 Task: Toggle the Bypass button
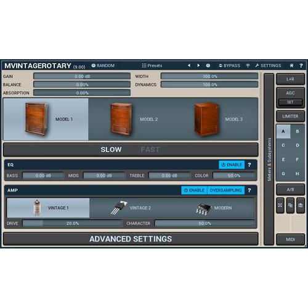(x=229, y=66)
